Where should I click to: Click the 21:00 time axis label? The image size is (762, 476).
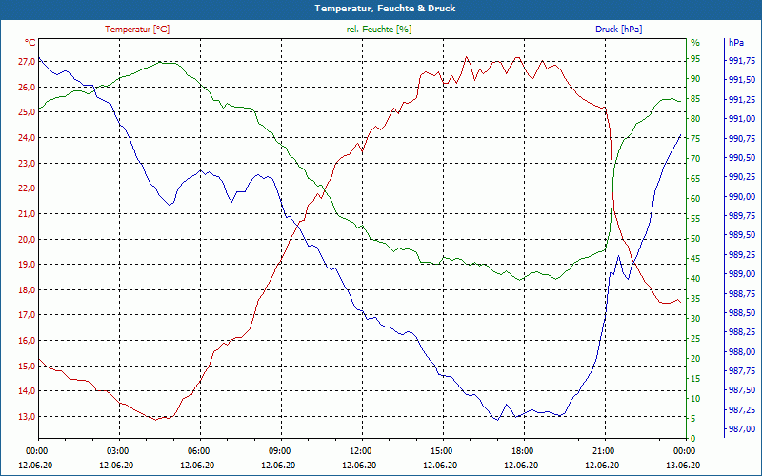(602, 451)
